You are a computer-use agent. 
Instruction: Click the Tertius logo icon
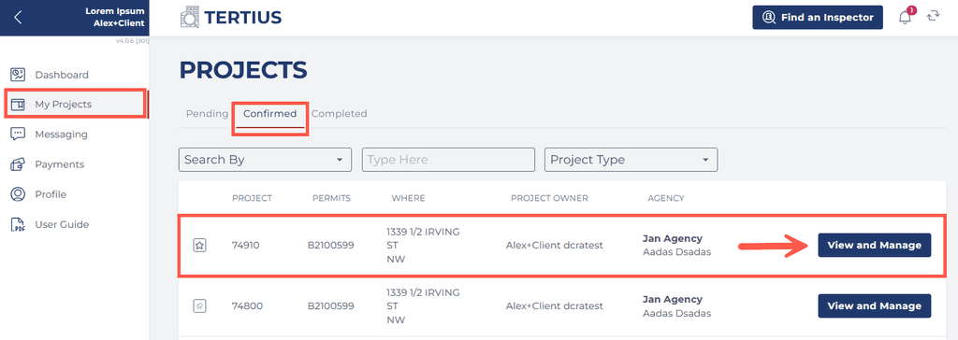click(x=190, y=17)
